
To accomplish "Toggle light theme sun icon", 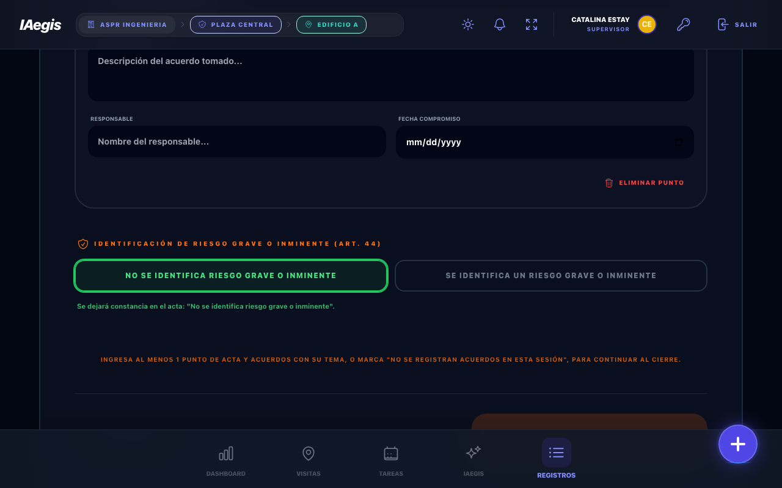I will pos(468,24).
